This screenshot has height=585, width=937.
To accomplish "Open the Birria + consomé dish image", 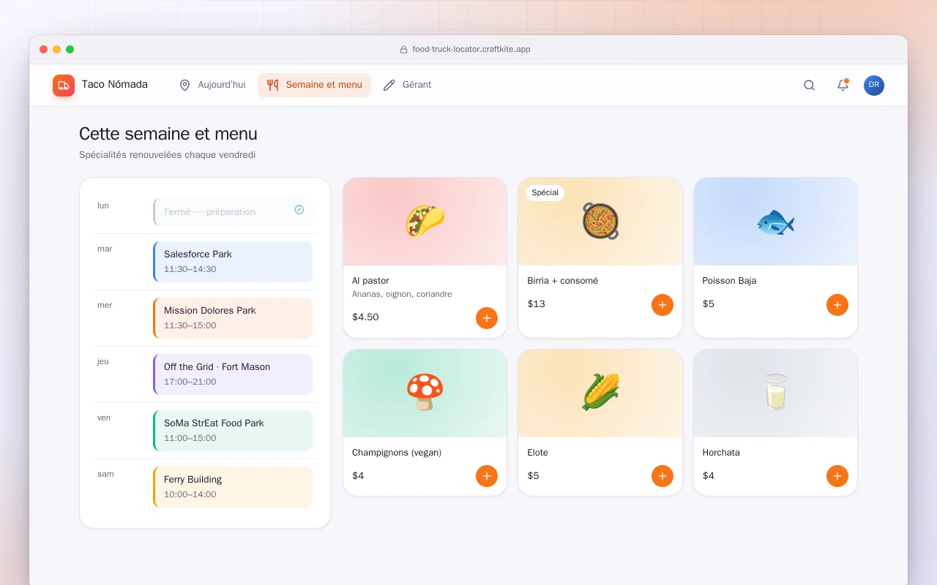I will click(600, 222).
